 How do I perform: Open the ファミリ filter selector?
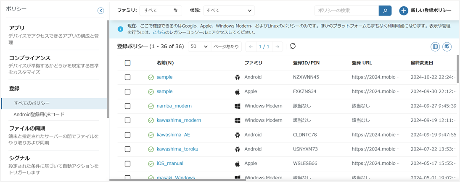(161, 10)
